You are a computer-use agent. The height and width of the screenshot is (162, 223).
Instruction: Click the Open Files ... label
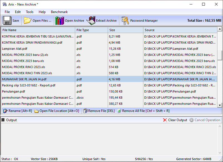[x=42, y=21]
